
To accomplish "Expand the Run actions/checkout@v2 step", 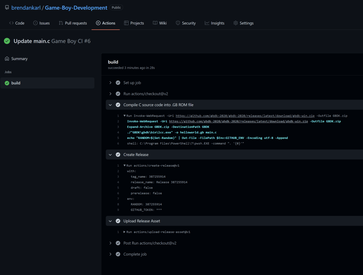I will (111, 94).
